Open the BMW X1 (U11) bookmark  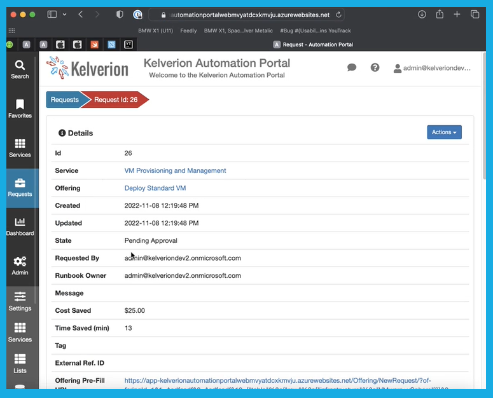point(155,31)
